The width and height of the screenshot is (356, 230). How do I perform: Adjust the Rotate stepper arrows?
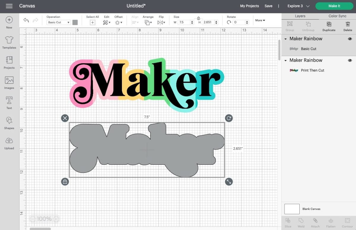(247, 22)
